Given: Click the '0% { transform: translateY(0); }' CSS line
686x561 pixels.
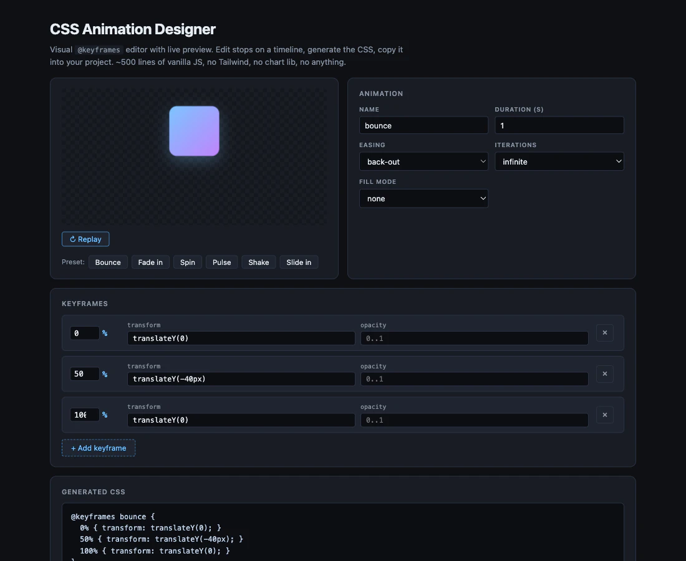Looking at the screenshot, I should (x=150, y=528).
